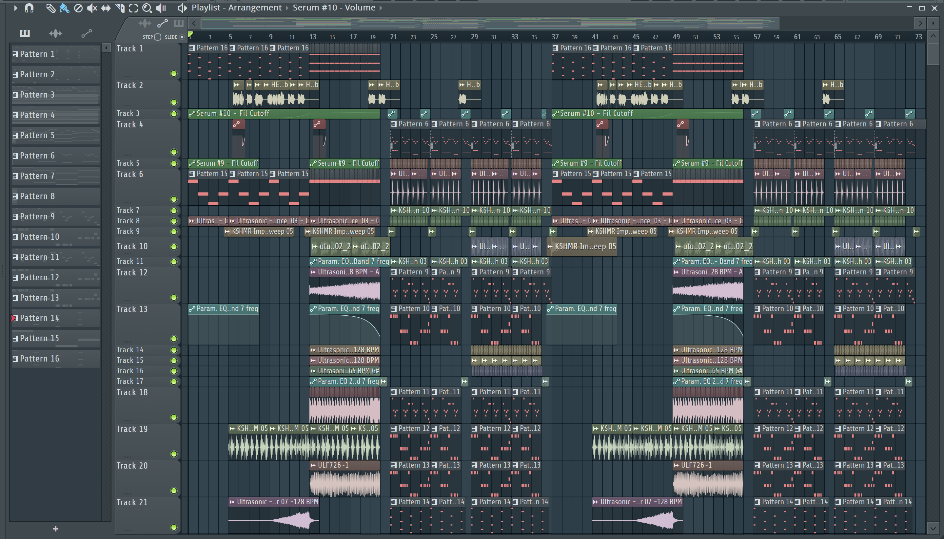The height and width of the screenshot is (539, 944).
Task: Expand arrow after Serum #10 - Volume
Action: coord(381,8)
